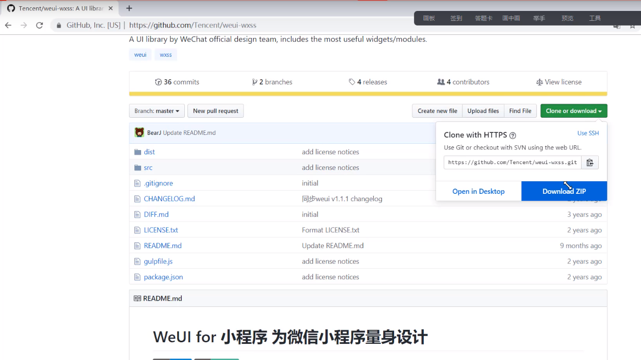Click the 9 months ago timestamp
Image resolution: width=641 pixels, height=360 pixels.
(581, 245)
